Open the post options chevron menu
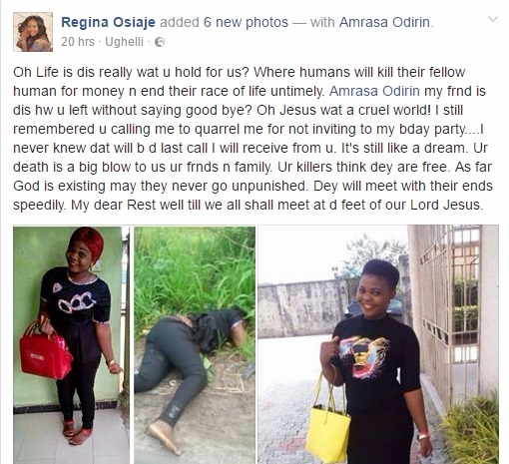Viewport: 509px width, 464px height. 493,20
